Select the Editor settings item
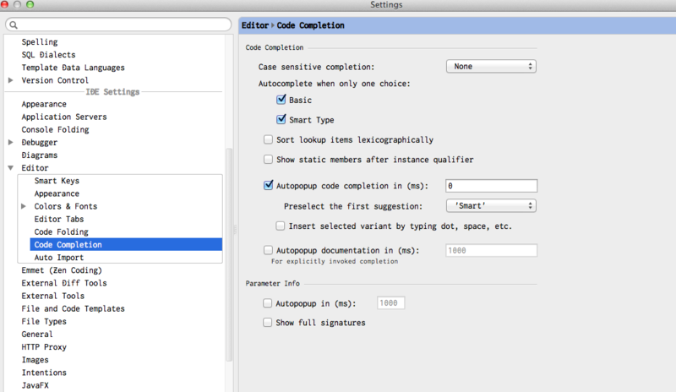This screenshot has height=392, width=676. (35, 168)
